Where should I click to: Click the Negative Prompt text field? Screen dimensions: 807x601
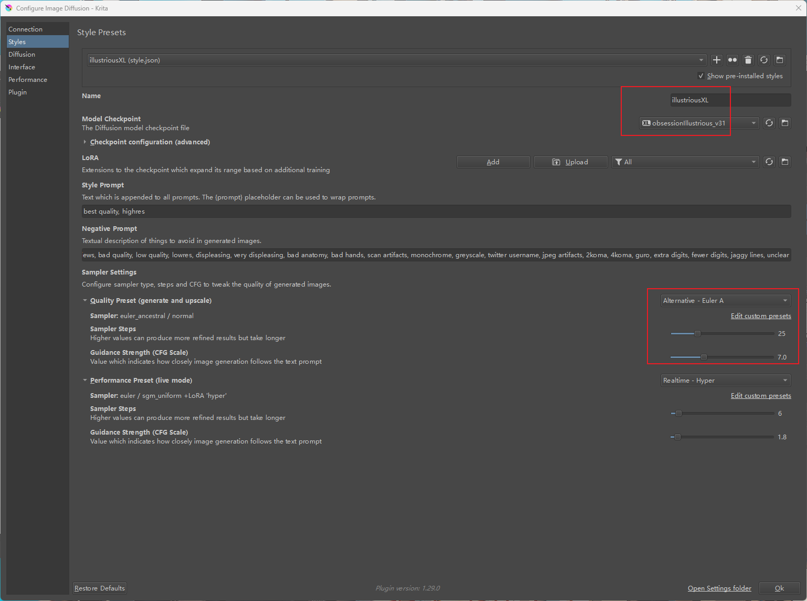[x=437, y=255]
